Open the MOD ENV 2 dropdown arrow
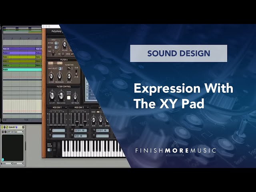 [88, 108]
